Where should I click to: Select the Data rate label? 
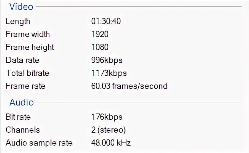[x=22, y=60]
